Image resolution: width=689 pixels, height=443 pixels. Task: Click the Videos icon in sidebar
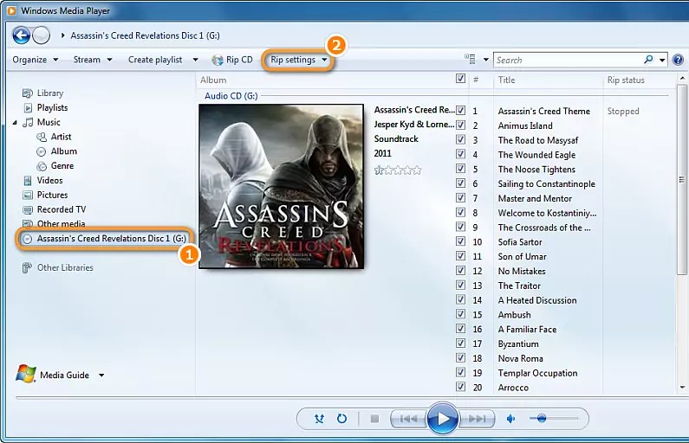click(x=28, y=181)
